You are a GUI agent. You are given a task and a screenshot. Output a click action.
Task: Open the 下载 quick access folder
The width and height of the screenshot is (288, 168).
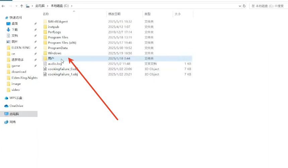15,30
